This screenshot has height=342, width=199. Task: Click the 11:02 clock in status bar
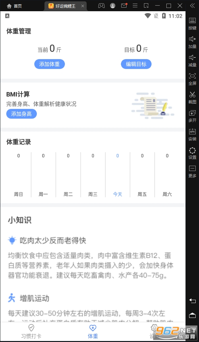176,16
